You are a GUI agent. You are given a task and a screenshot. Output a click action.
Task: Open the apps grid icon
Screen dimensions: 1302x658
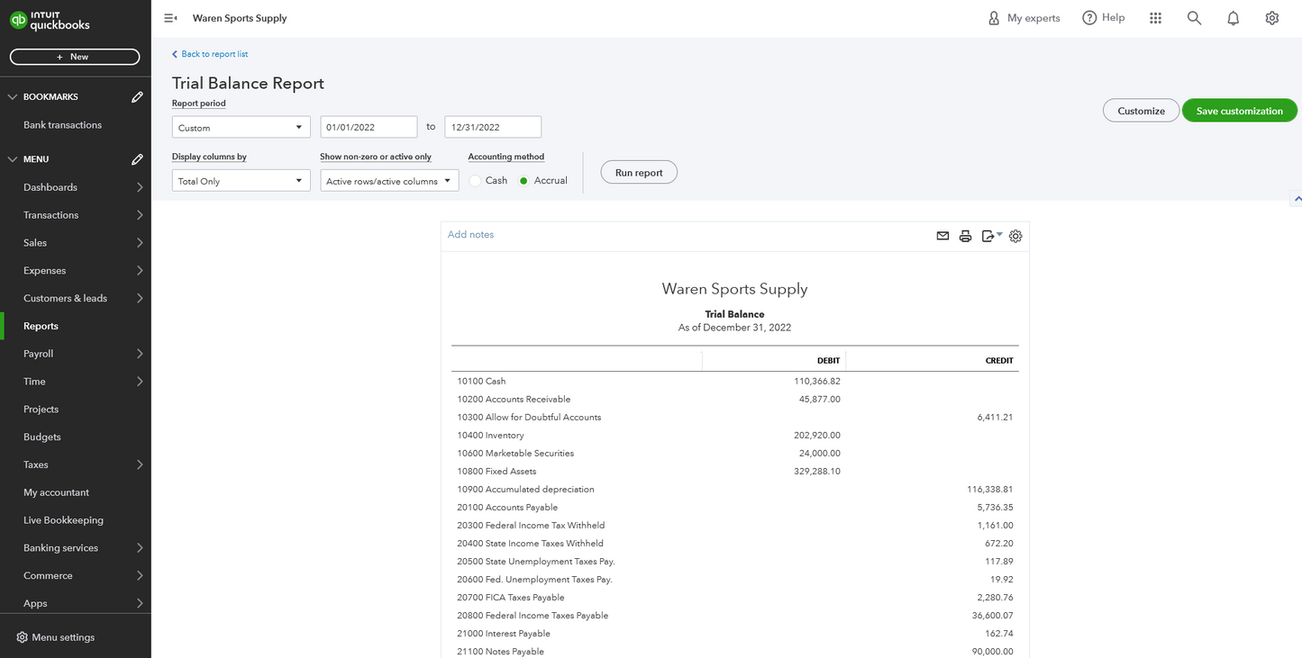(1156, 18)
